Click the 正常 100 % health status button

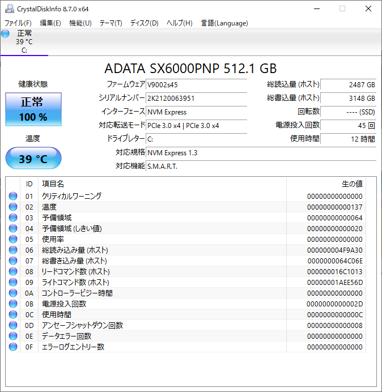pyautogui.click(x=33, y=109)
